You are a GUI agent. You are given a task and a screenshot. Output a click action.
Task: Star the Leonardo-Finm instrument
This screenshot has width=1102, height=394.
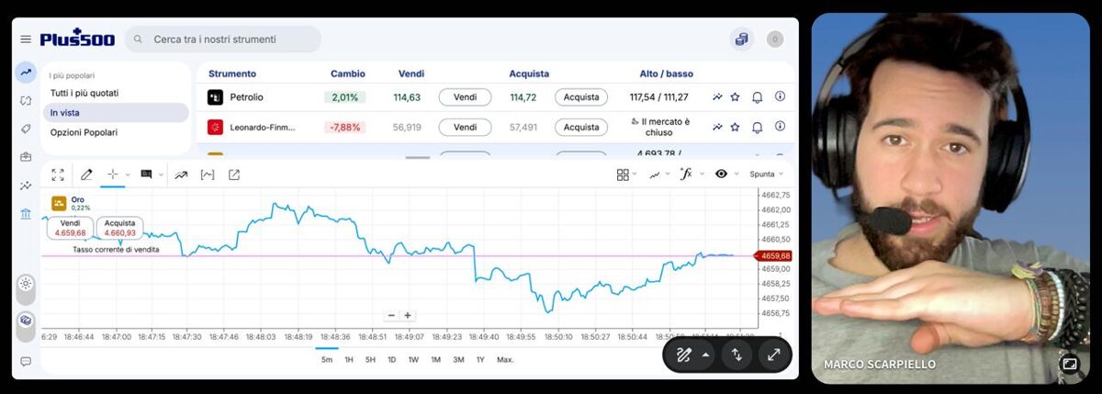coord(735,127)
